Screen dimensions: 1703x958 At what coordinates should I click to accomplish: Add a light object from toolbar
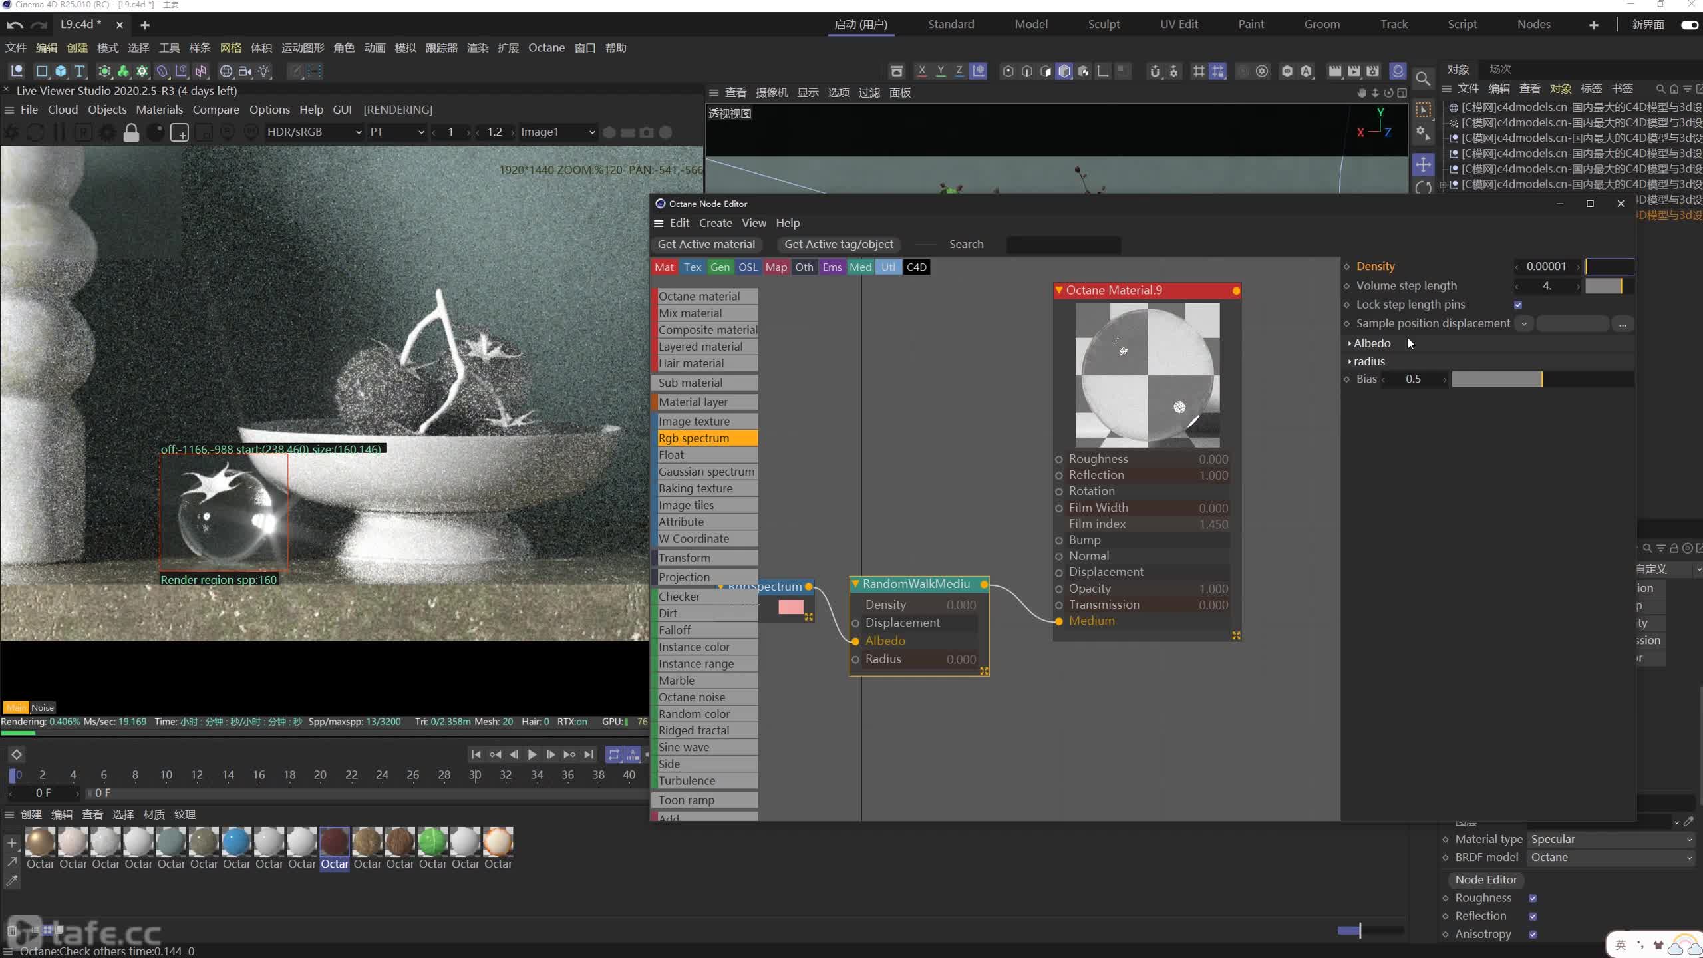coord(264,71)
